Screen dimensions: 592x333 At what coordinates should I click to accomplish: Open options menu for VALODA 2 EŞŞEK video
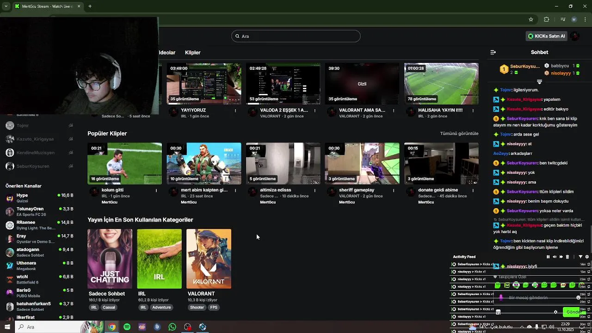click(x=315, y=111)
